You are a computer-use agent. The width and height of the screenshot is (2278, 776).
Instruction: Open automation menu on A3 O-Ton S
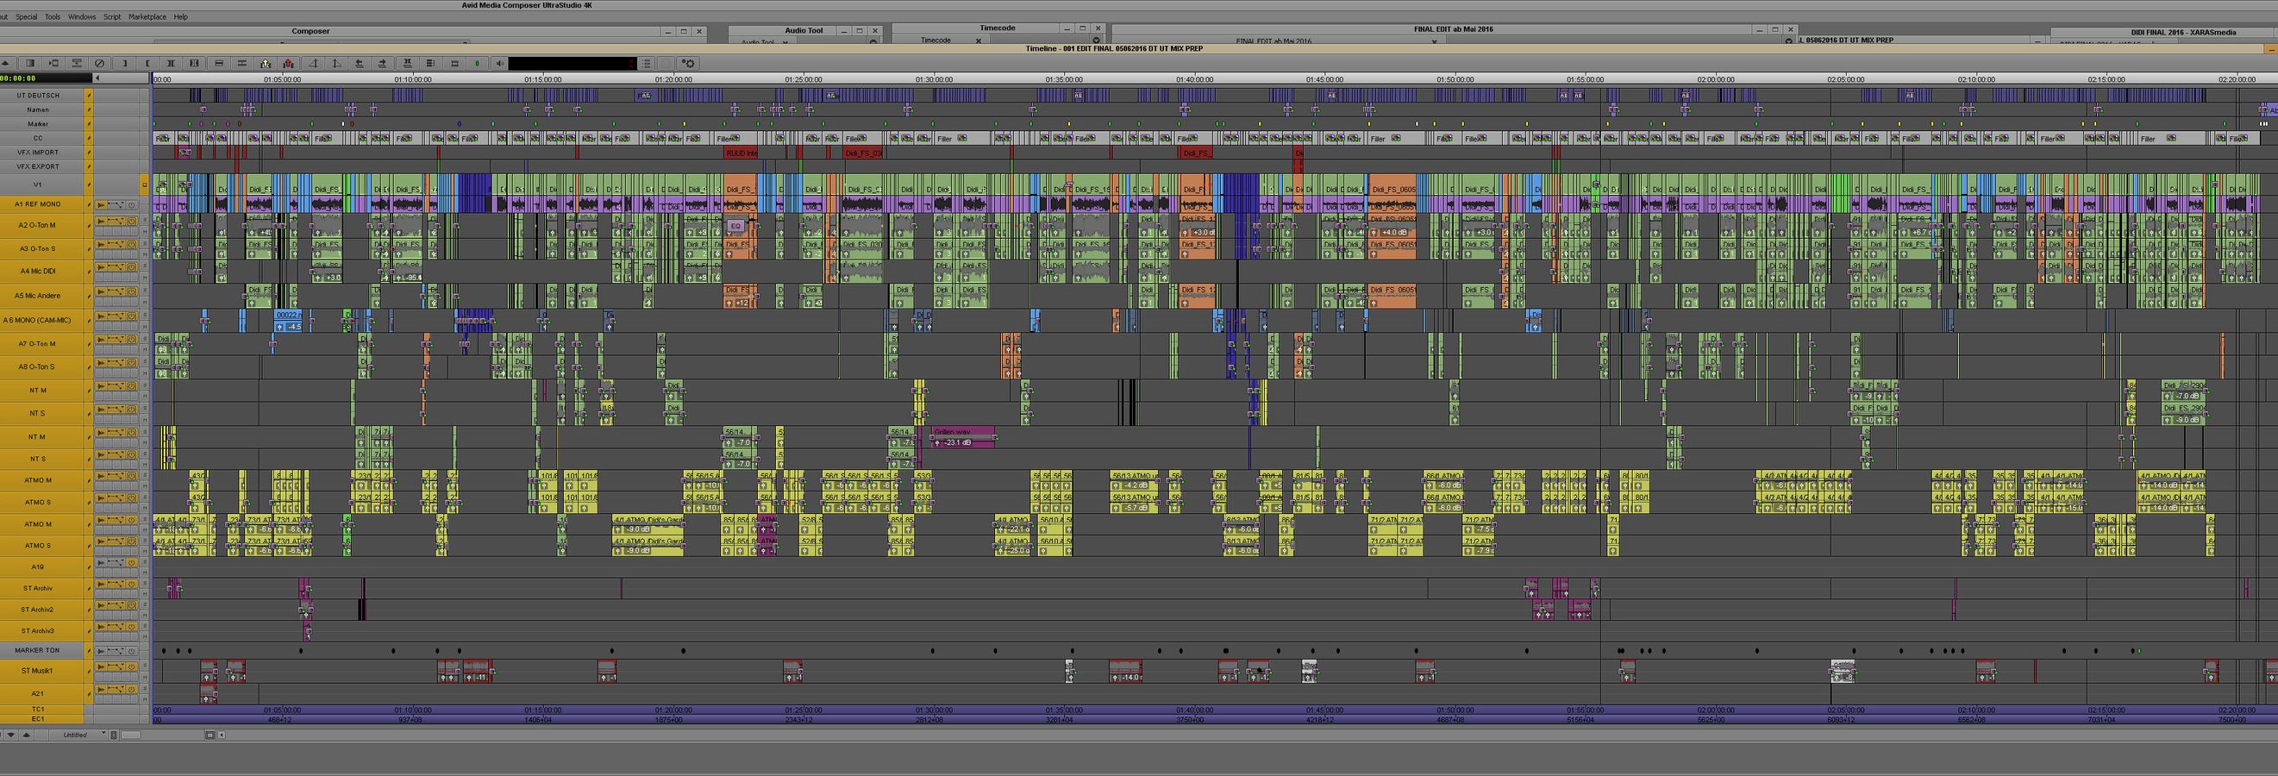point(115,245)
